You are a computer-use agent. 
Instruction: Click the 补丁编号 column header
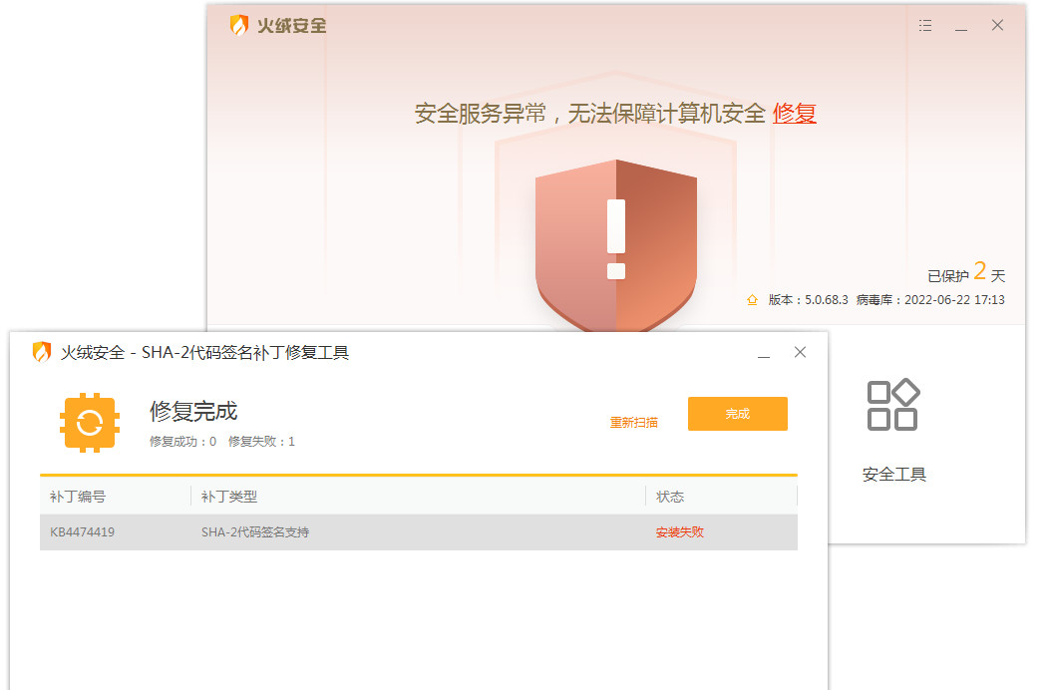coord(78,497)
